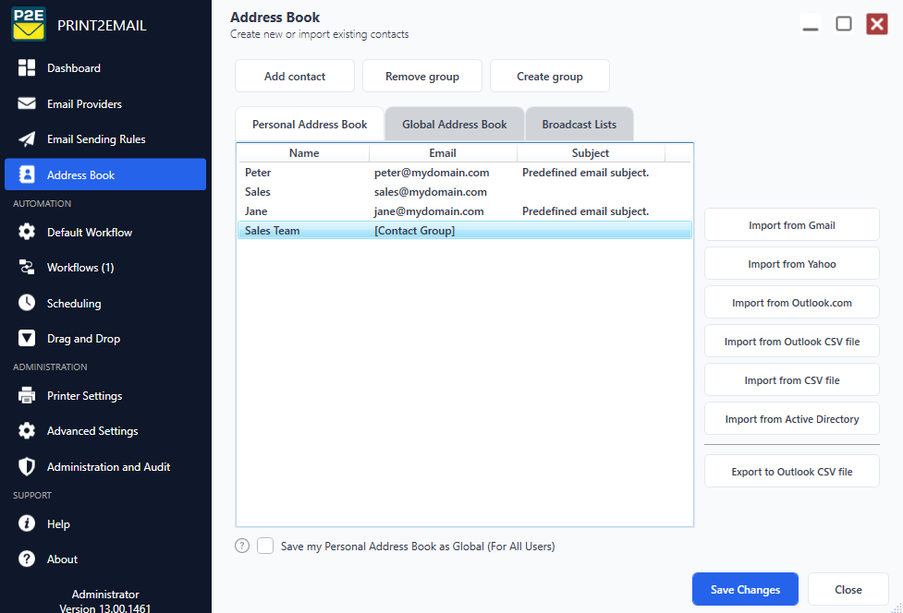Click the window resize grip corner
Image resolution: width=903 pixels, height=613 pixels.
point(897,607)
